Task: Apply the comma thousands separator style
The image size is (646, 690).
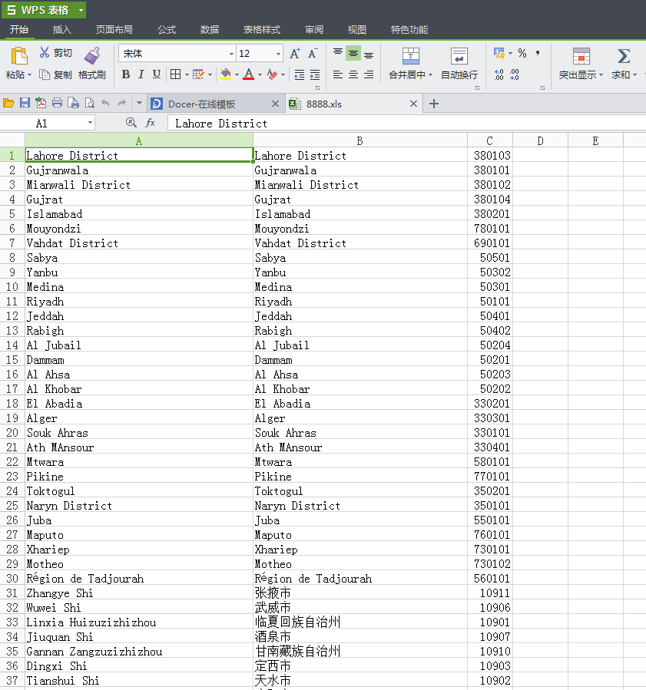Action: (x=538, y=53)
